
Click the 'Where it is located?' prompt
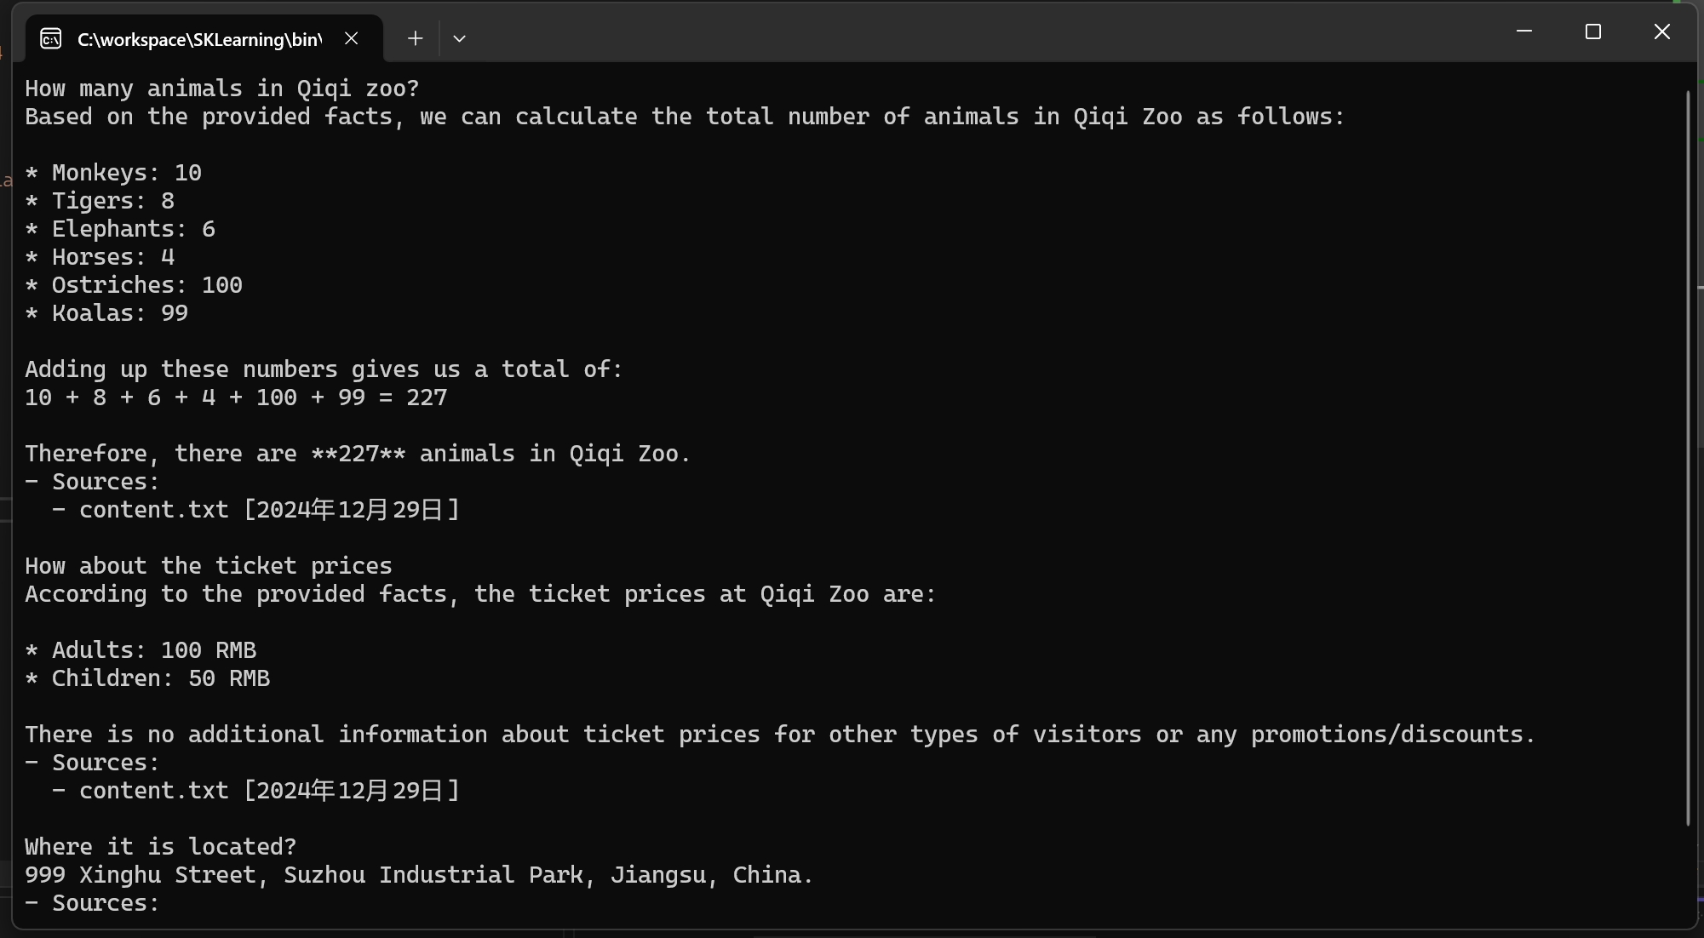pyautogui.click(x=160, y=847)
